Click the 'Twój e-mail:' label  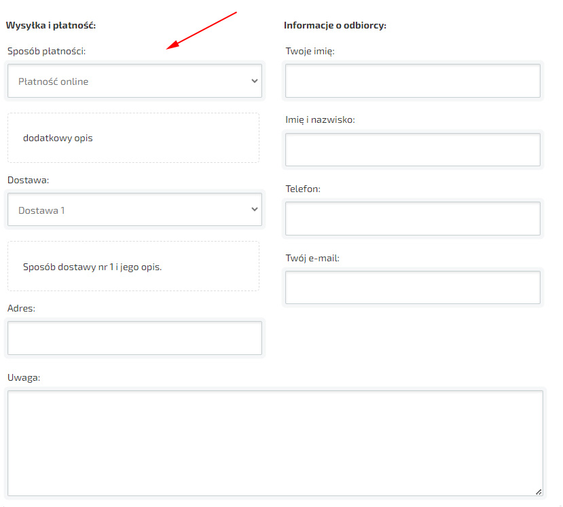point(312,259)
